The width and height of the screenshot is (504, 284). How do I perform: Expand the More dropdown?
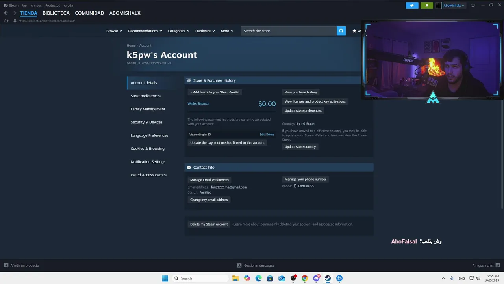click(x=227, y=31)
